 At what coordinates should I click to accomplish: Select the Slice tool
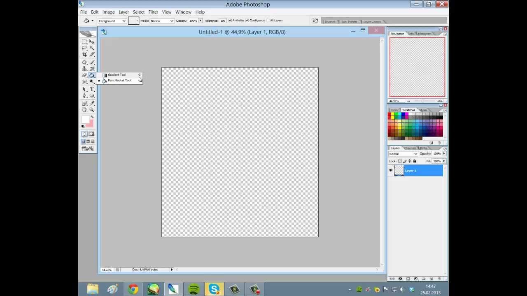click(x=92, y=54)
